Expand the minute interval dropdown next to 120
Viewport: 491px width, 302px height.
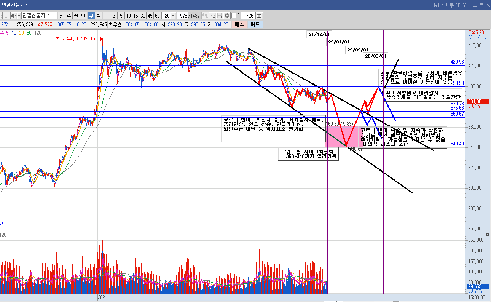174,16
